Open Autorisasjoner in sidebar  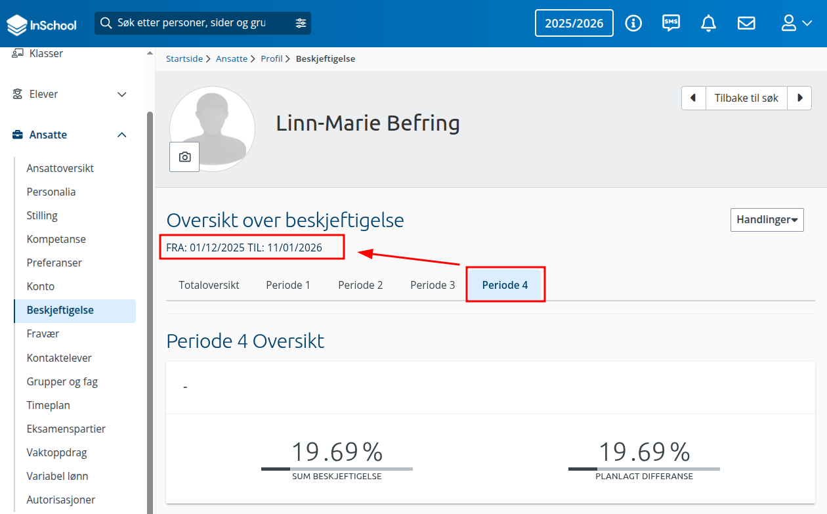[x=61, y=500]
